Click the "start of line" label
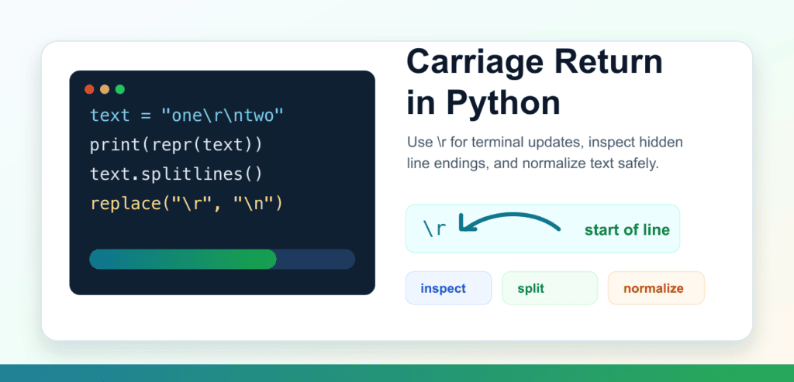794x382 pixels. coord(627,230)
